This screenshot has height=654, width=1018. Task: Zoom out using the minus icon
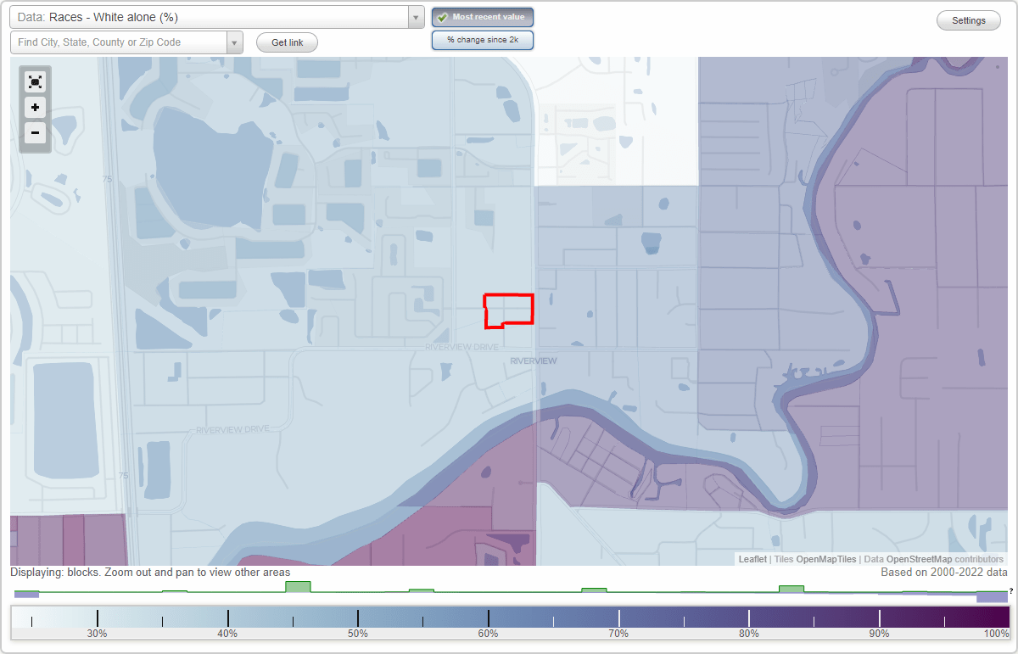coord(35,133)
